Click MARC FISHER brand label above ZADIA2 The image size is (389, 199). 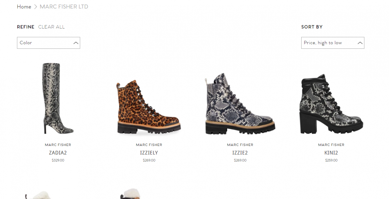click(x=58, y=145)
